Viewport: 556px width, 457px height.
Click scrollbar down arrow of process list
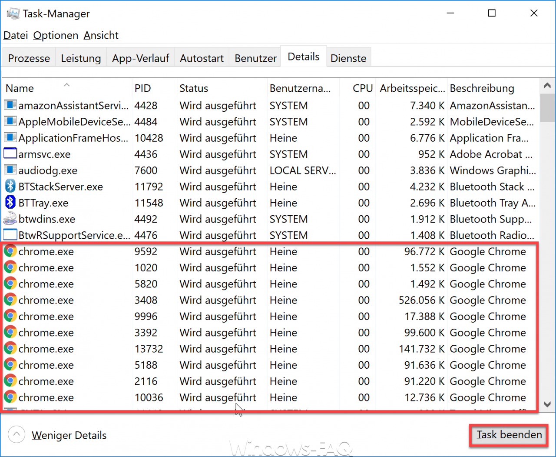pos(547,404)
